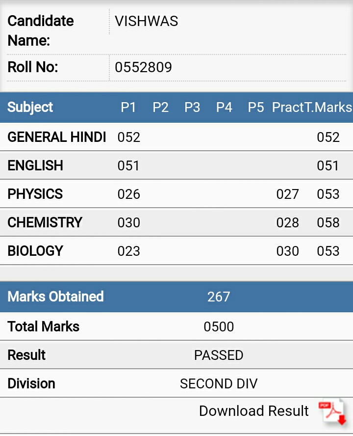
Task: Select the ENGLISH subject row
Action: click(x=176, y=166)
